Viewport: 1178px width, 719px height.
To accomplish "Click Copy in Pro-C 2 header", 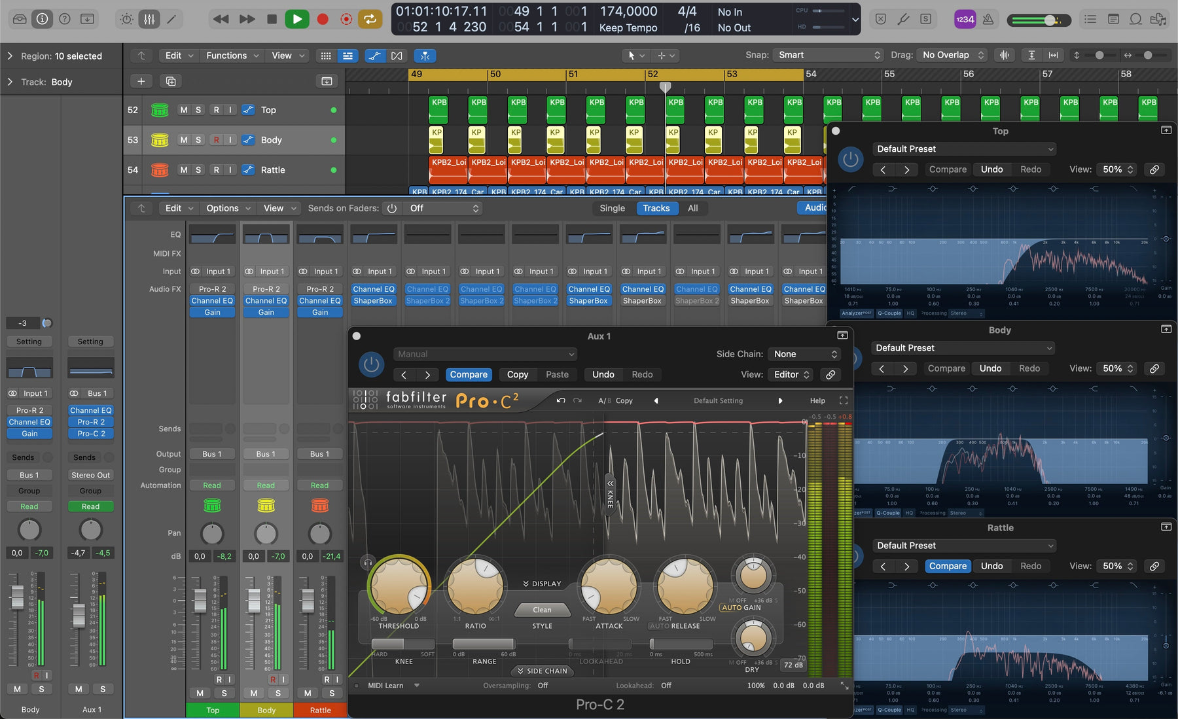I will 518,374.
